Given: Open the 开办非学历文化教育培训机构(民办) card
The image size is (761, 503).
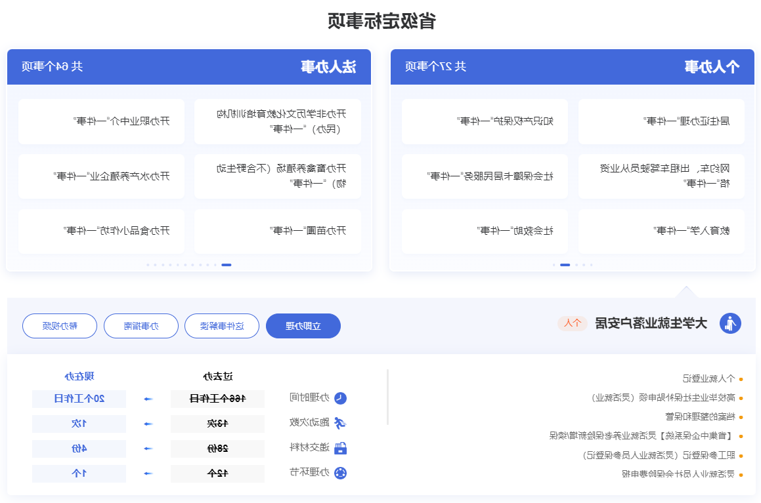Looking at the screenshot, I should click(278, 121).
